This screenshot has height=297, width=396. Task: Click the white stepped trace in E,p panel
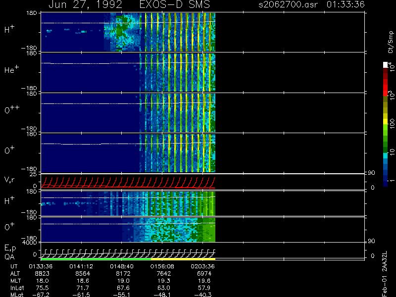128,253
